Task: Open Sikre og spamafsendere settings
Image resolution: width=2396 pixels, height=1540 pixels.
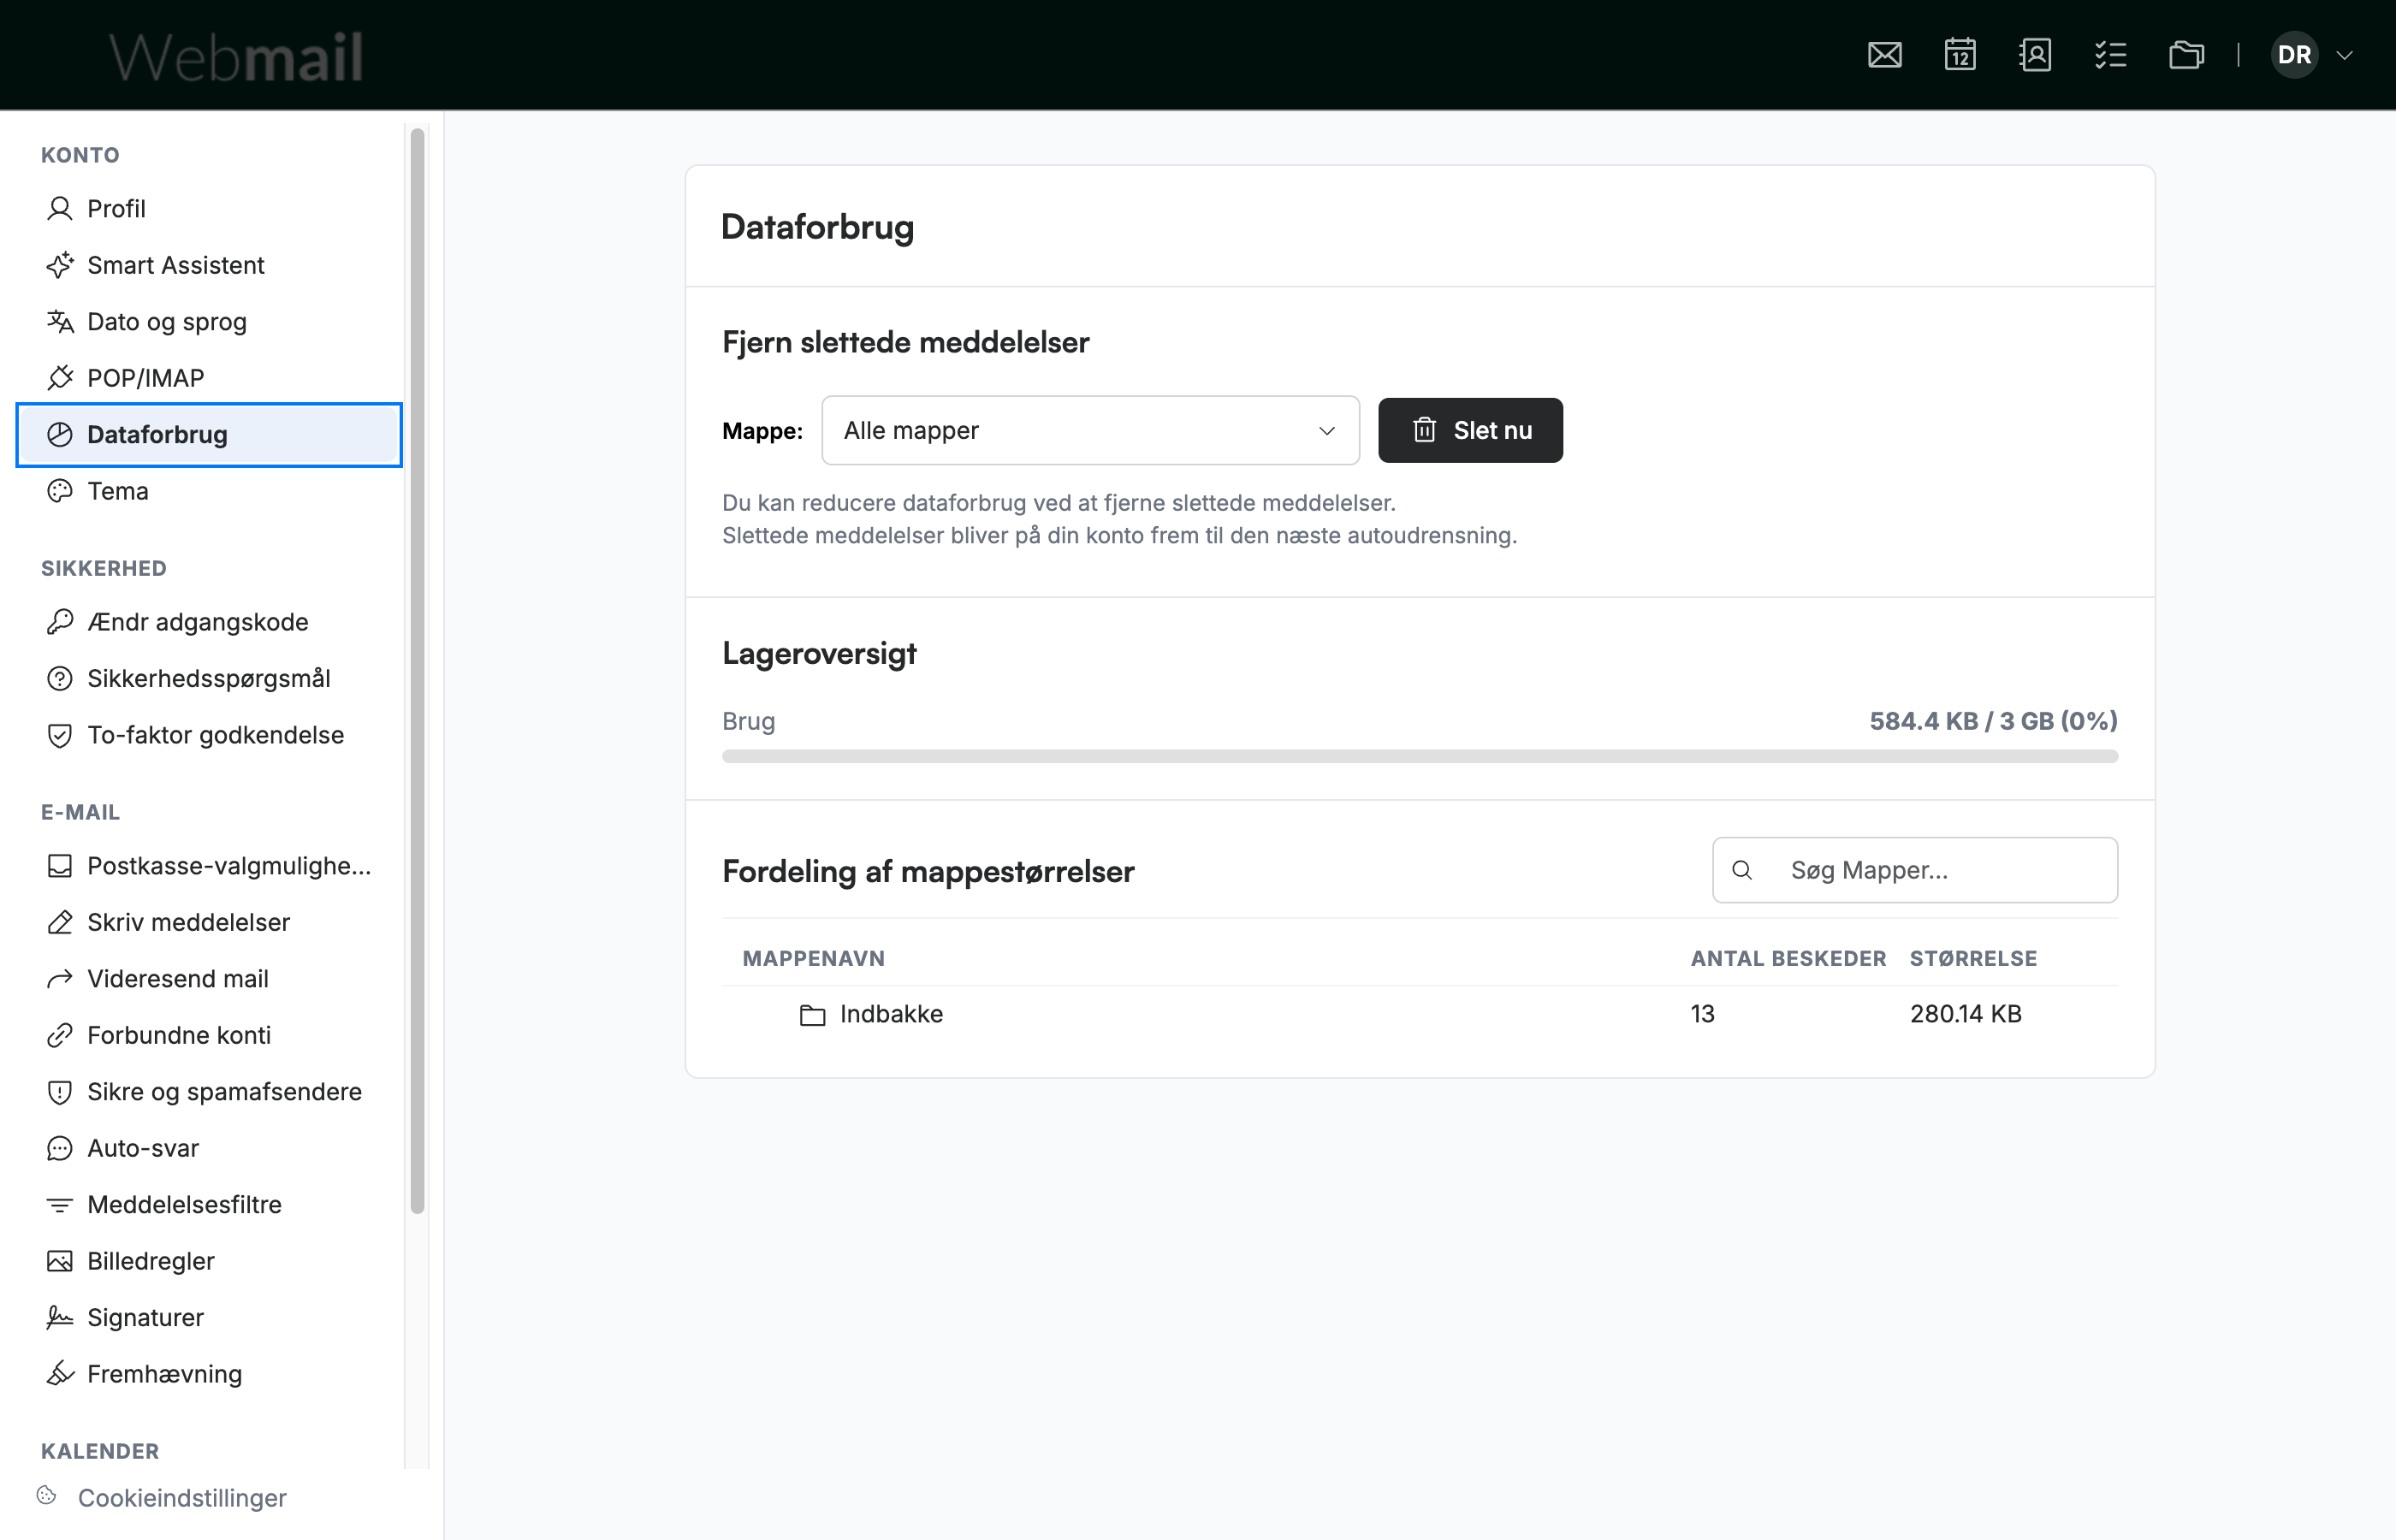Action: tap(209, 1092)
